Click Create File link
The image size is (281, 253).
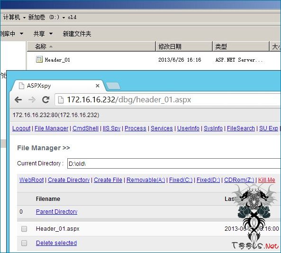point(108,180)
